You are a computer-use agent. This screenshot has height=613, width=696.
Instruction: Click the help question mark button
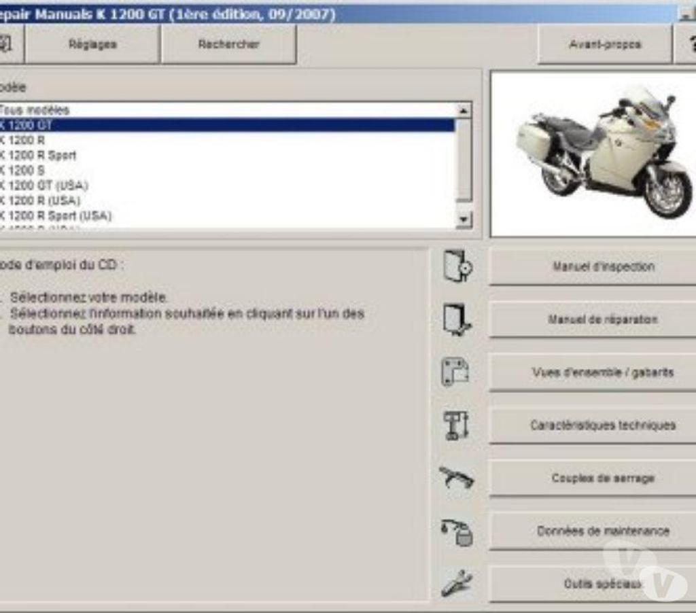[x=686, y=44]
